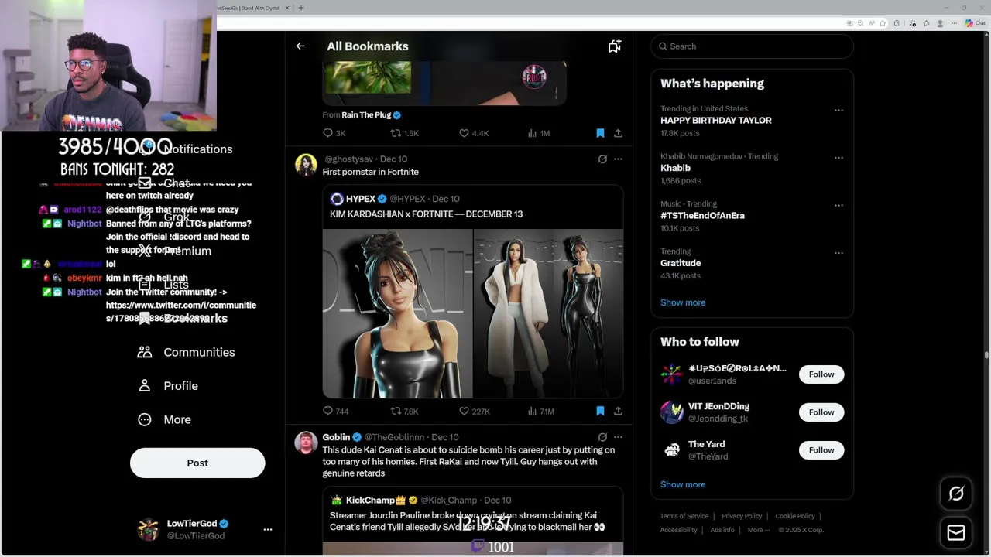Repost the Rain The Plug post
Screen dimensions: 991x557
click(404, 133)
